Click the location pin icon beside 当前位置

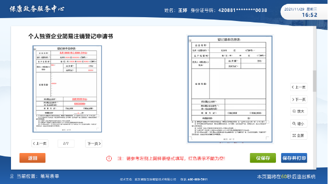pyautogui.click(x=12, y=176)
